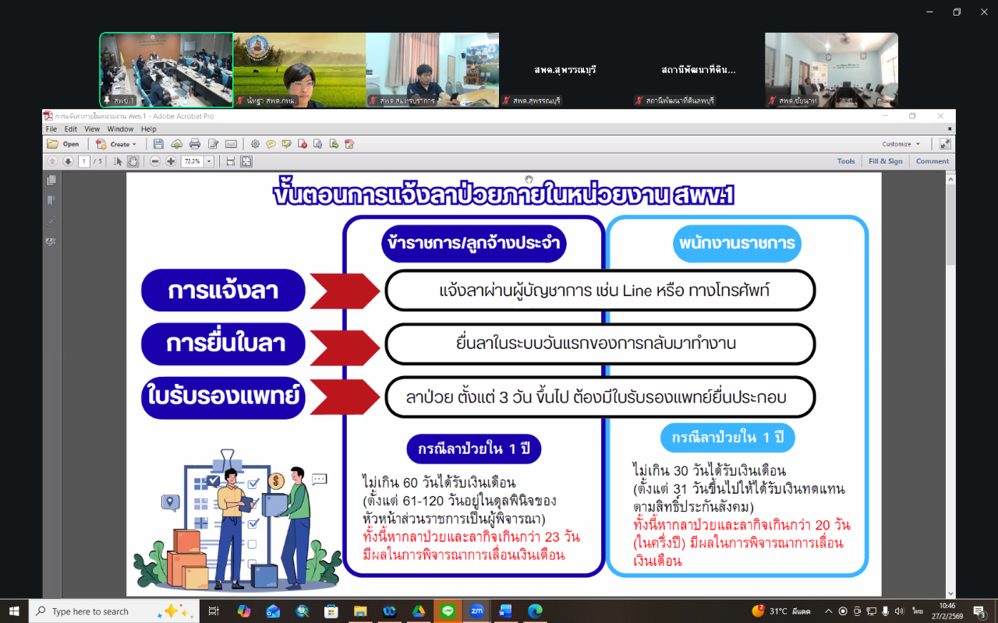The width and height of the screenshot is (998, 623).
Task: Open the Page Thumbnails panel icon
Action: click(51, 178)
